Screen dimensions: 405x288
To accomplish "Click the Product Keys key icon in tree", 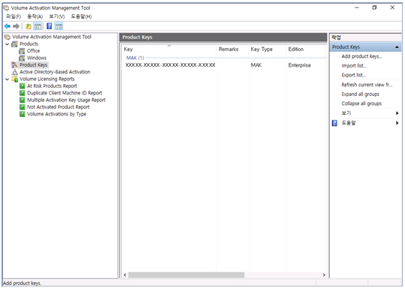I will click(x=15, y=65).
